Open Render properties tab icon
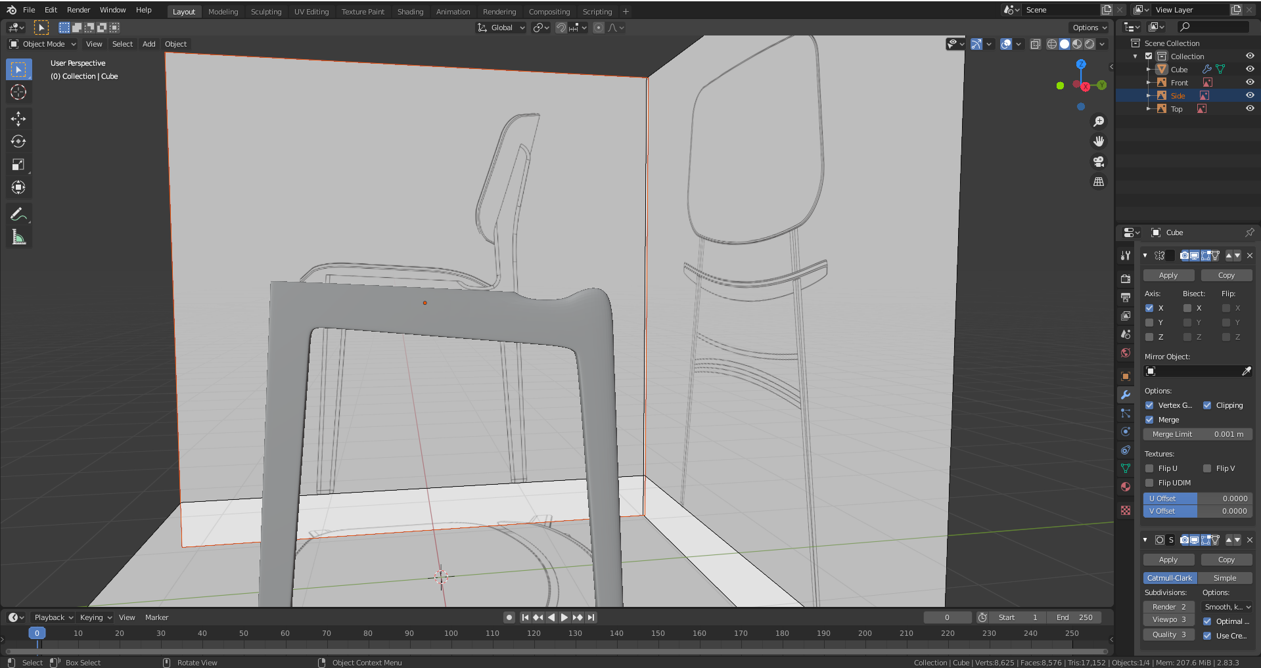The image size is (1261, 668). pyautogui.click(x=1126, y=278)
